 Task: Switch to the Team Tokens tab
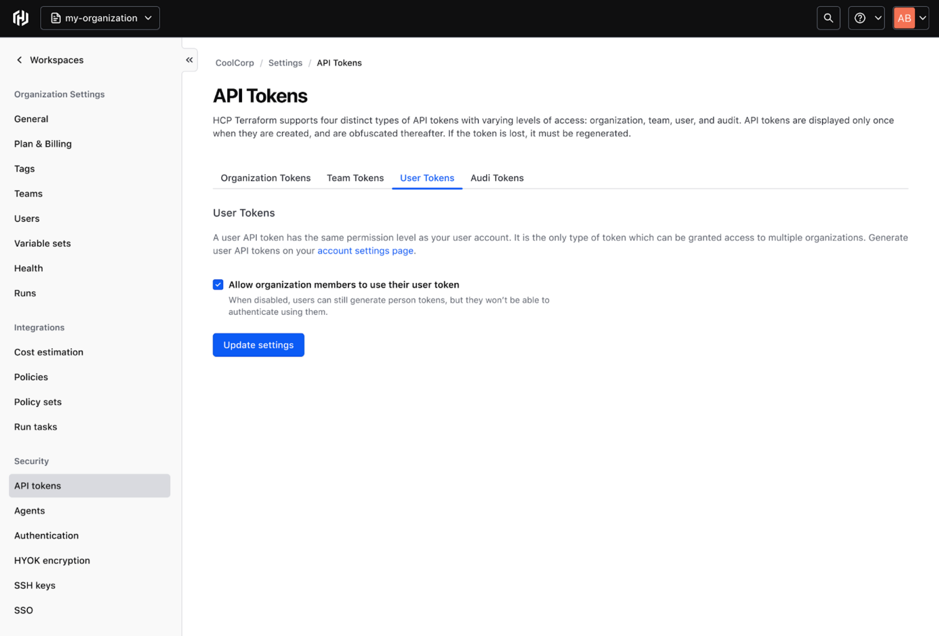click(x=355, y=178)
